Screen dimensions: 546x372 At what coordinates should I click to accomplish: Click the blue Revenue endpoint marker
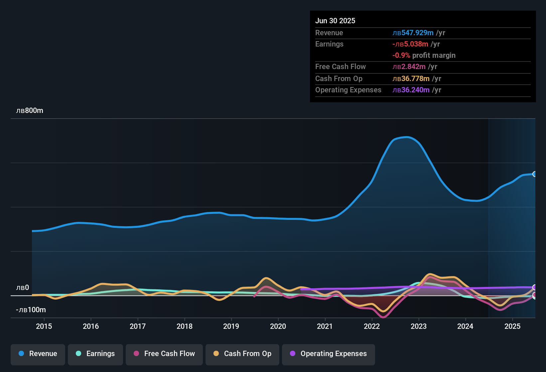535,174
